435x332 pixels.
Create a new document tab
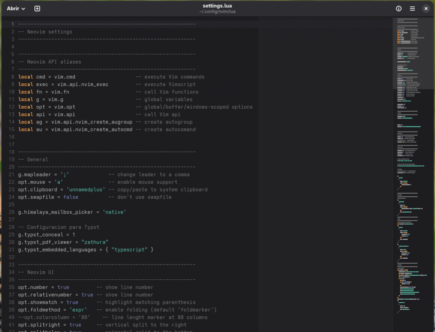pos(37,8)
